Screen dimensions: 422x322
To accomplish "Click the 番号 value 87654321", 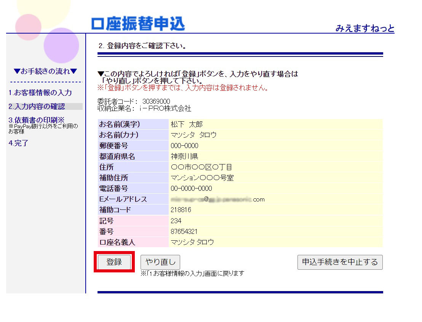I will click(x=184, y=232).
